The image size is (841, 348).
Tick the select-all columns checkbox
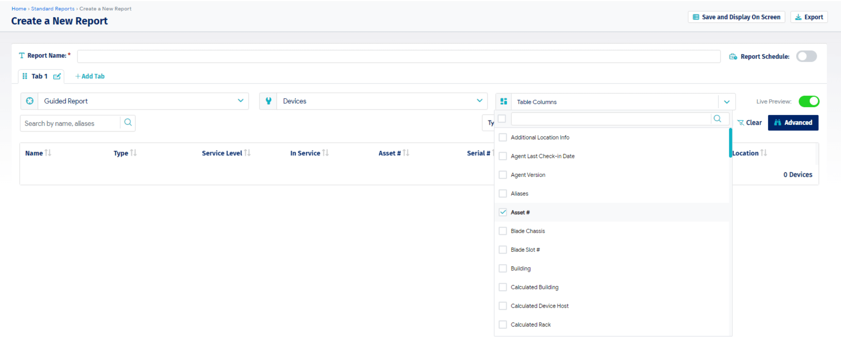[502, 119]
